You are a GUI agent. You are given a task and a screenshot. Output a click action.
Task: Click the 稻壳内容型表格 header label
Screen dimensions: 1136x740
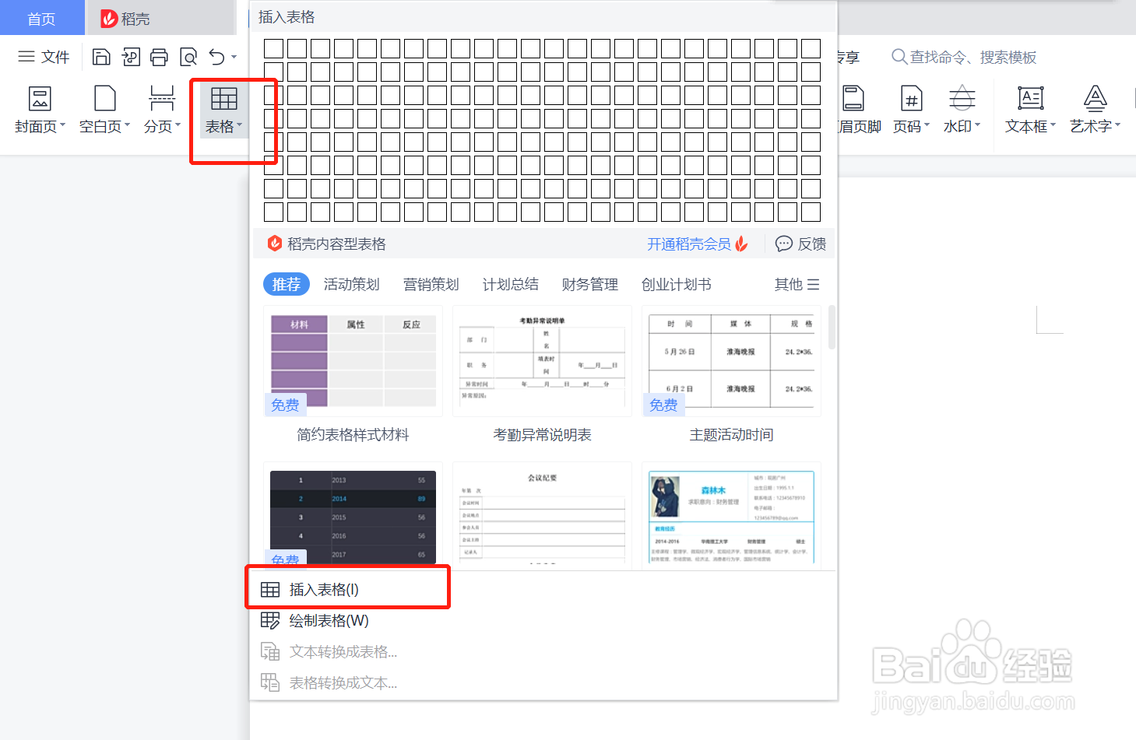pyautogui.click(x=336, y=244)
